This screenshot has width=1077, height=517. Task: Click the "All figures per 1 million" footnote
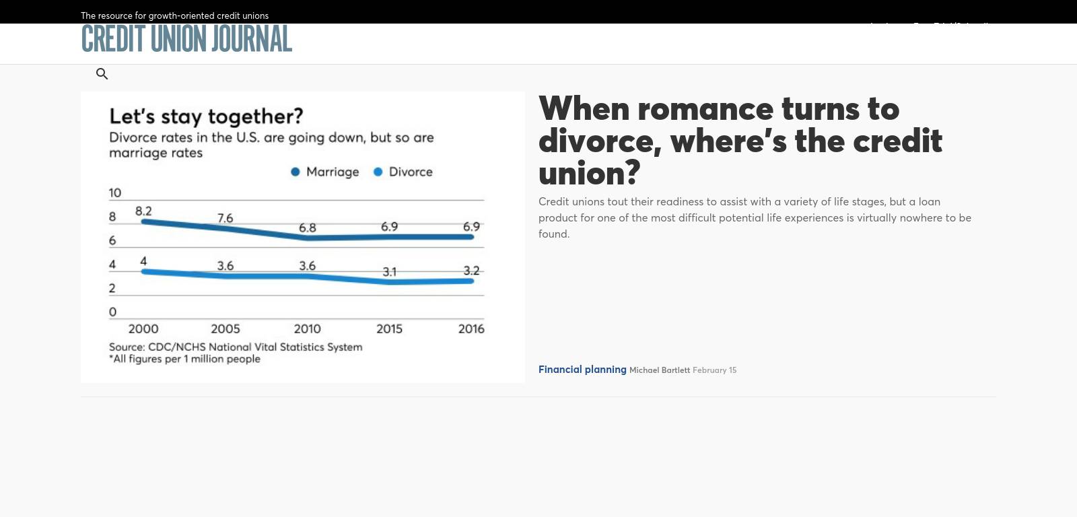(185, 359)
